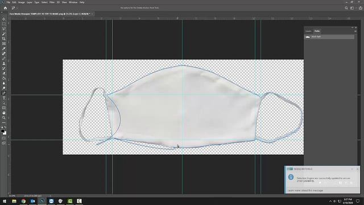
Task: Expand the status bar info arrow
Action: 50,196
